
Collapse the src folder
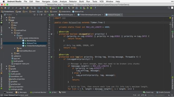[10, 28]
